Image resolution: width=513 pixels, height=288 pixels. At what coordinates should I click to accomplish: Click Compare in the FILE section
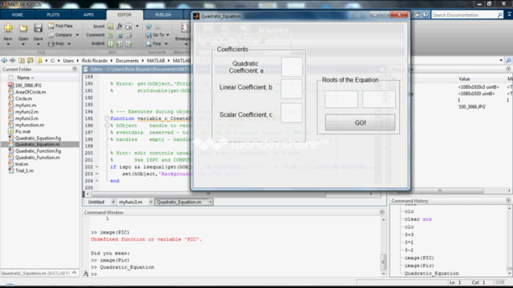coord(60,34)
